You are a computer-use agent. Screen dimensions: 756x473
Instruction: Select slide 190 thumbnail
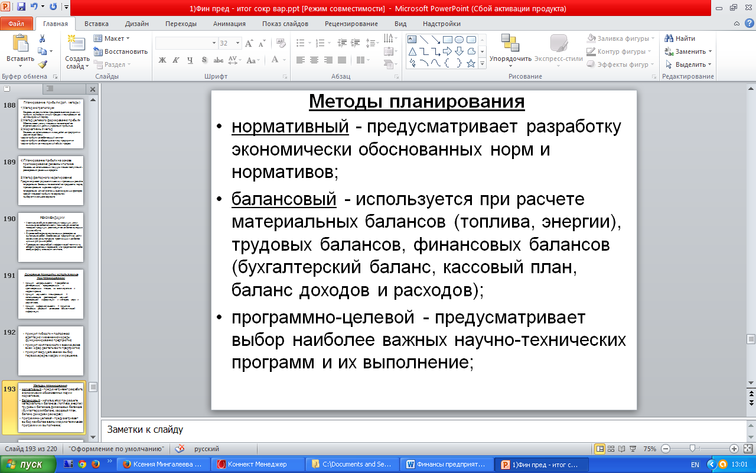pyautogui.click(x=51, y=237)
